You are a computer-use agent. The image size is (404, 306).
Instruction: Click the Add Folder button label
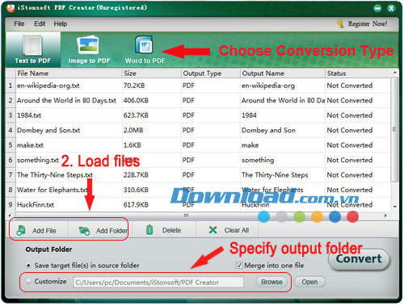click(x=112, y=231)
